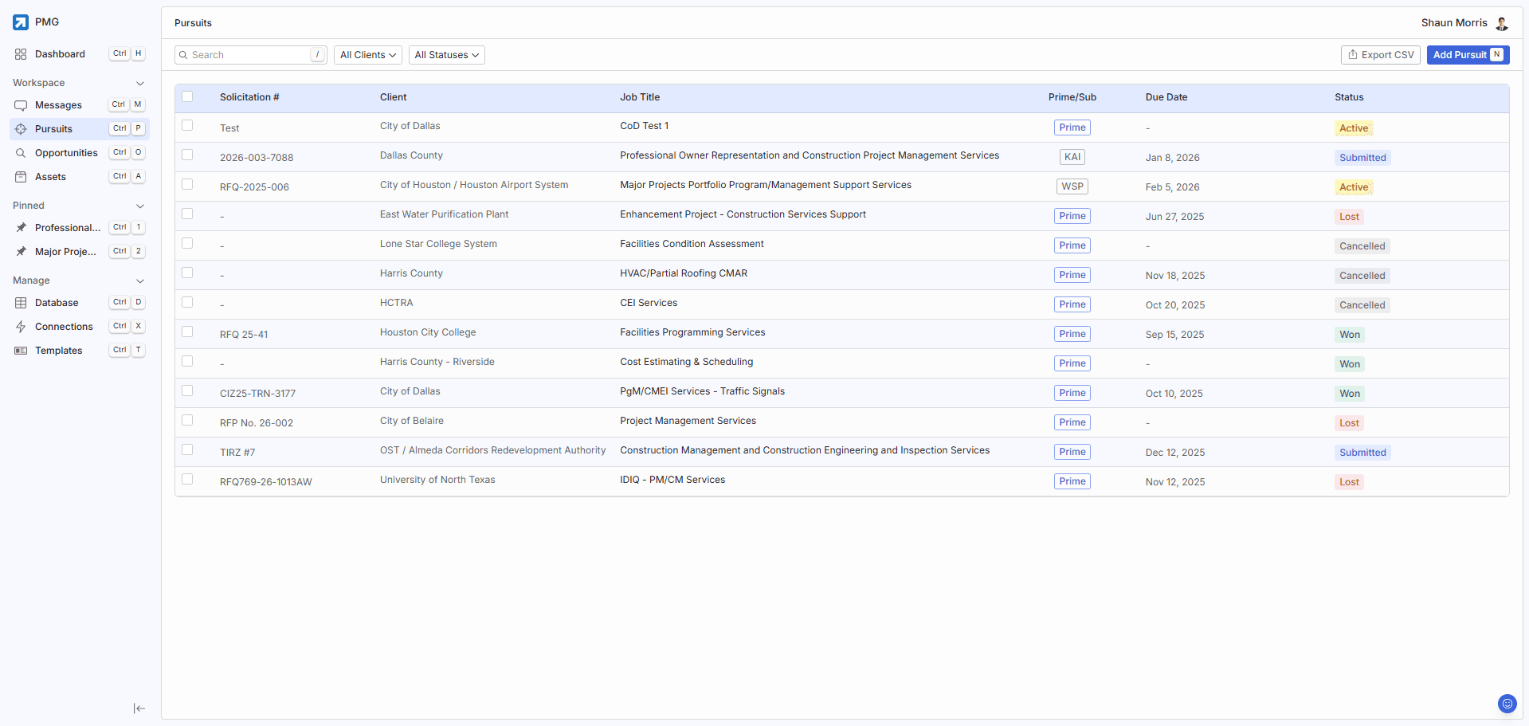Screen dimensions: 1529x726
Task: Open Opportunities via its magnifier icon
Action: (22, 152)
